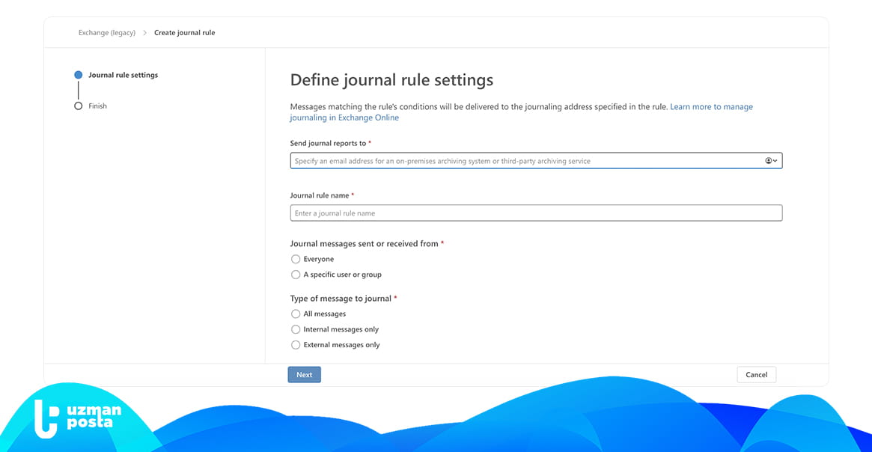Screen dimensions: 872x452
Task: Go to Exchange (legacy) breadcrumb
Action: tap(107, 33)
